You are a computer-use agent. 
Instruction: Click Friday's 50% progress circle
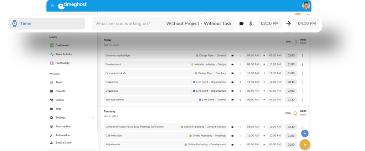click(x=295, y=42)
